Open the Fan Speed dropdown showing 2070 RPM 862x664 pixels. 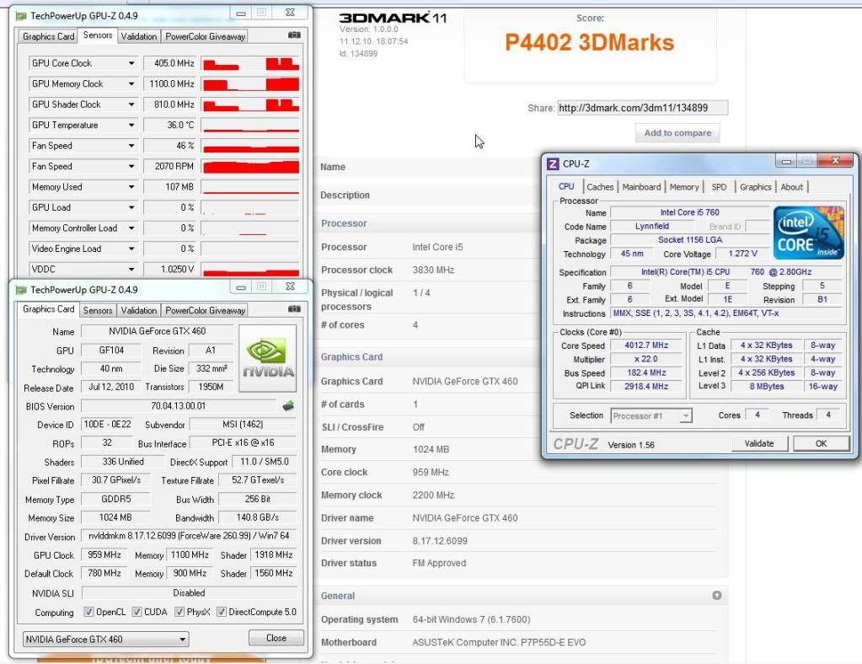pyautogui.click(x=131, y=167)
